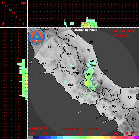Screen dimensions: 139x139
Task: Click the PE city label
Action: (106, 71)
